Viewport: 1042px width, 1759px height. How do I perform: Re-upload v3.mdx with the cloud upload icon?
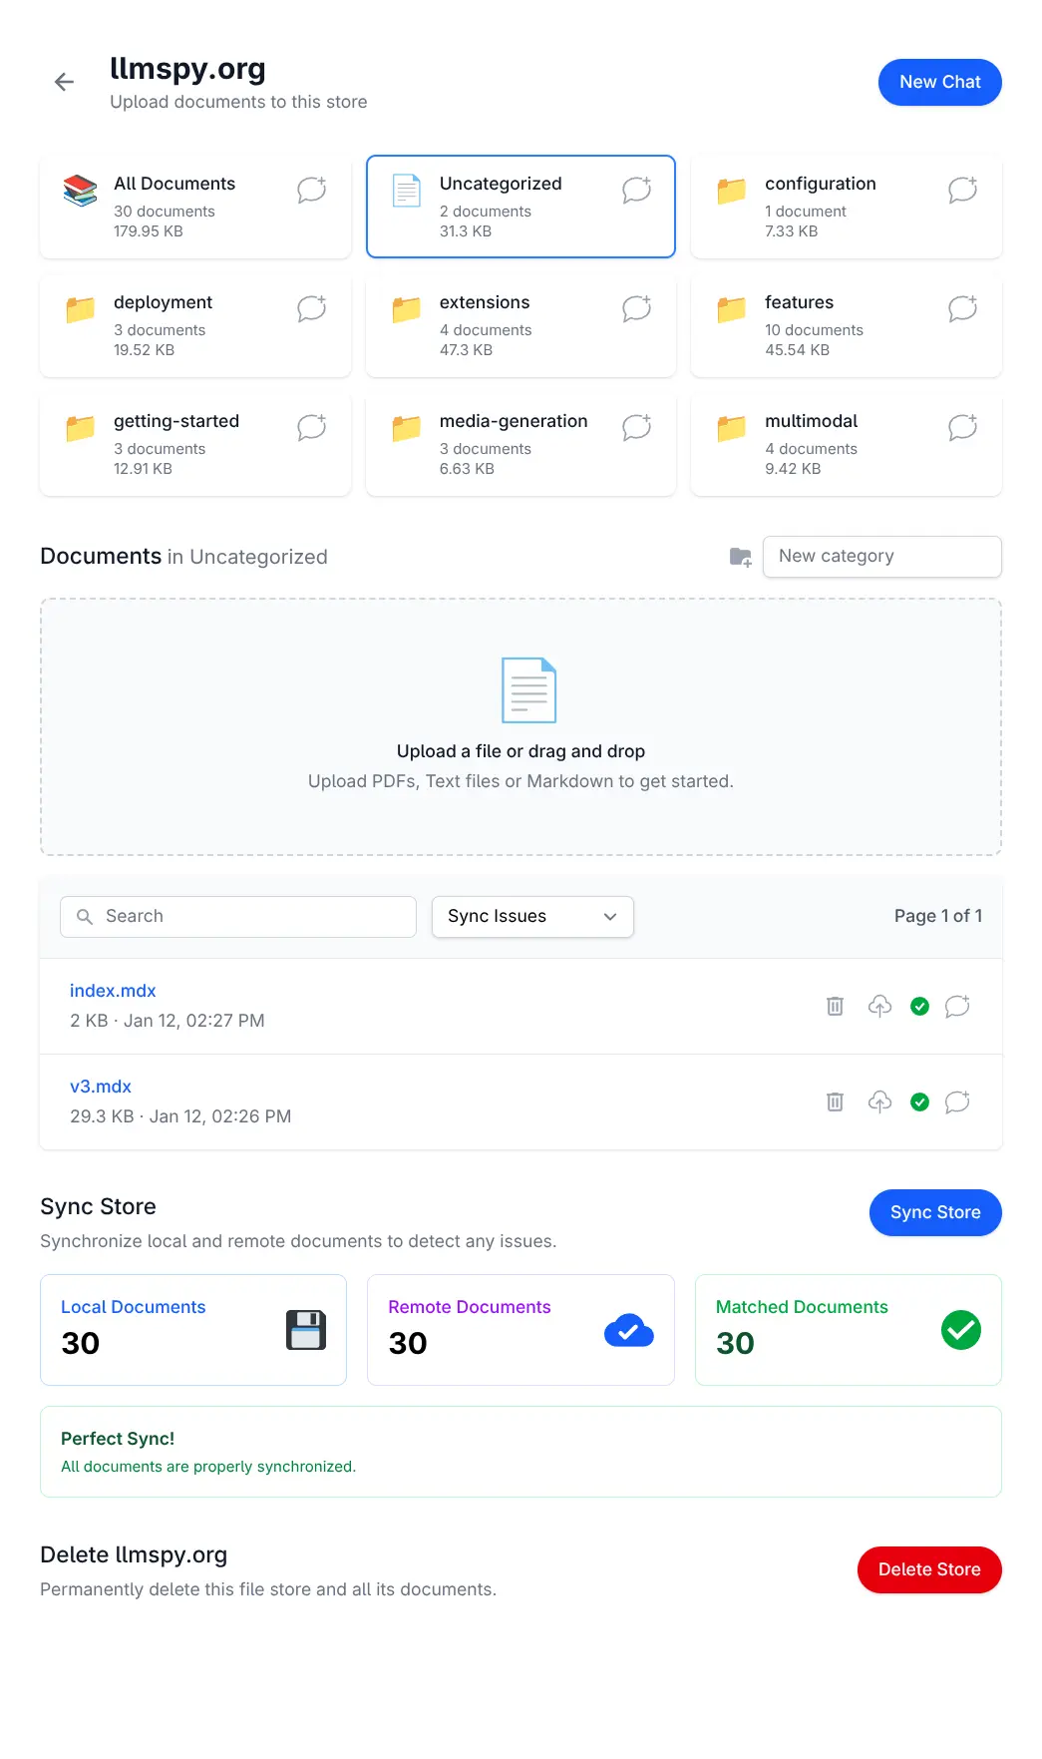[x=878, y=1101]
